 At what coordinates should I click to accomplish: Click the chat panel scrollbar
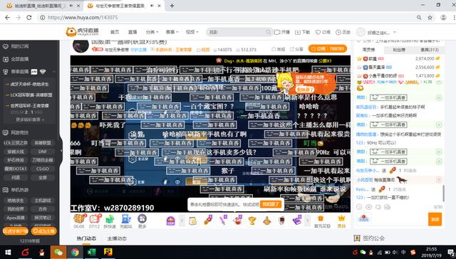click(443, 193)
